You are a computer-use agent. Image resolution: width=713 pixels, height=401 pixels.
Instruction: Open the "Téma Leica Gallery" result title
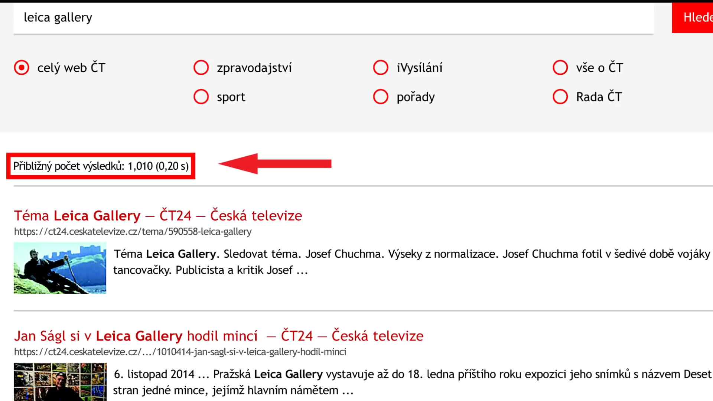pyautogui.click(x=158, y=215)
